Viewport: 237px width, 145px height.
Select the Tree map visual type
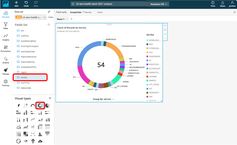pos(26,134)
